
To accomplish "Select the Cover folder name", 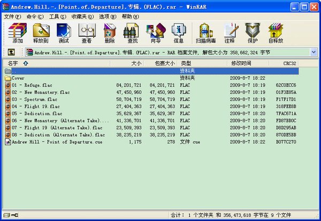I will pos(18,78).
